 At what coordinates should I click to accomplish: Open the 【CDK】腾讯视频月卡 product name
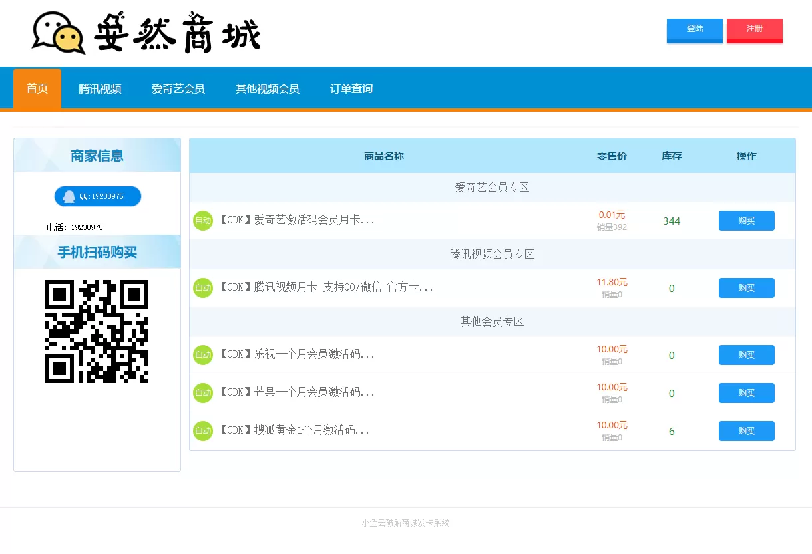pos(325,287)
